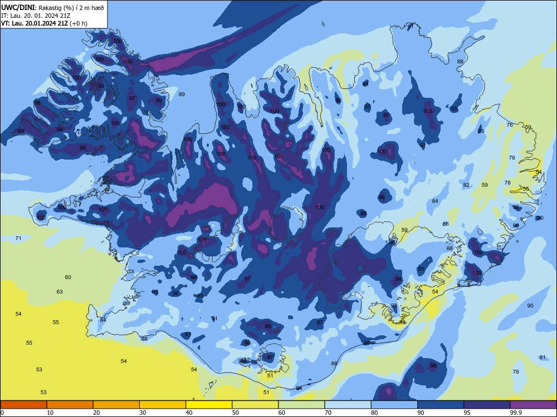Screen dimensions: 557x417
Task: Click the '20' legend scale label
Action: point(96,413)
